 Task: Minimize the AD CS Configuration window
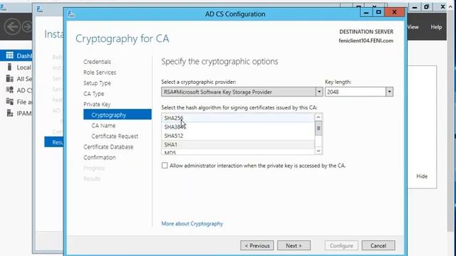pos(366,13)
